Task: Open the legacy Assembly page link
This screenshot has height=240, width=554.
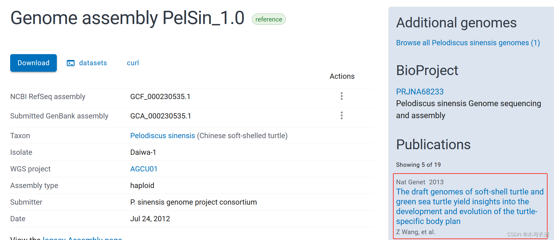Action: (82, 238)
